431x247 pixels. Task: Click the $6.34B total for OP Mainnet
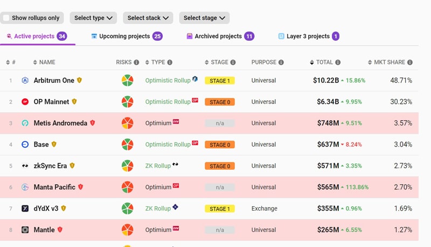click(328, 101)
